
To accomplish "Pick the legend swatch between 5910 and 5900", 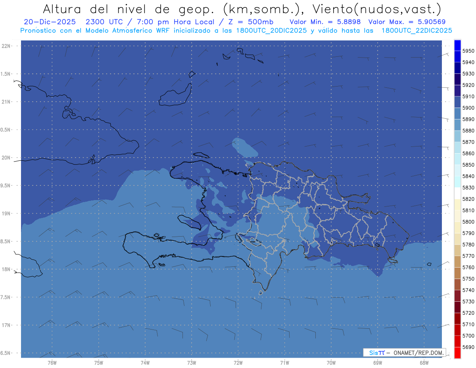I will click(457, 102).
